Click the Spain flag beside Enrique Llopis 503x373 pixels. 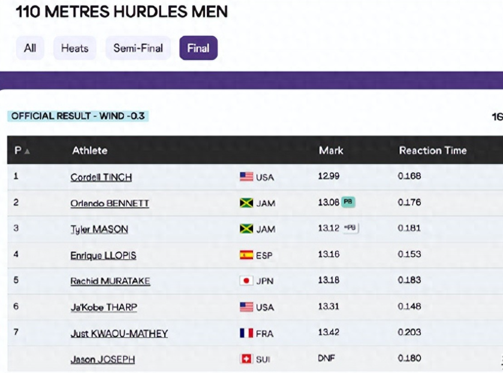tap(246, 255)
